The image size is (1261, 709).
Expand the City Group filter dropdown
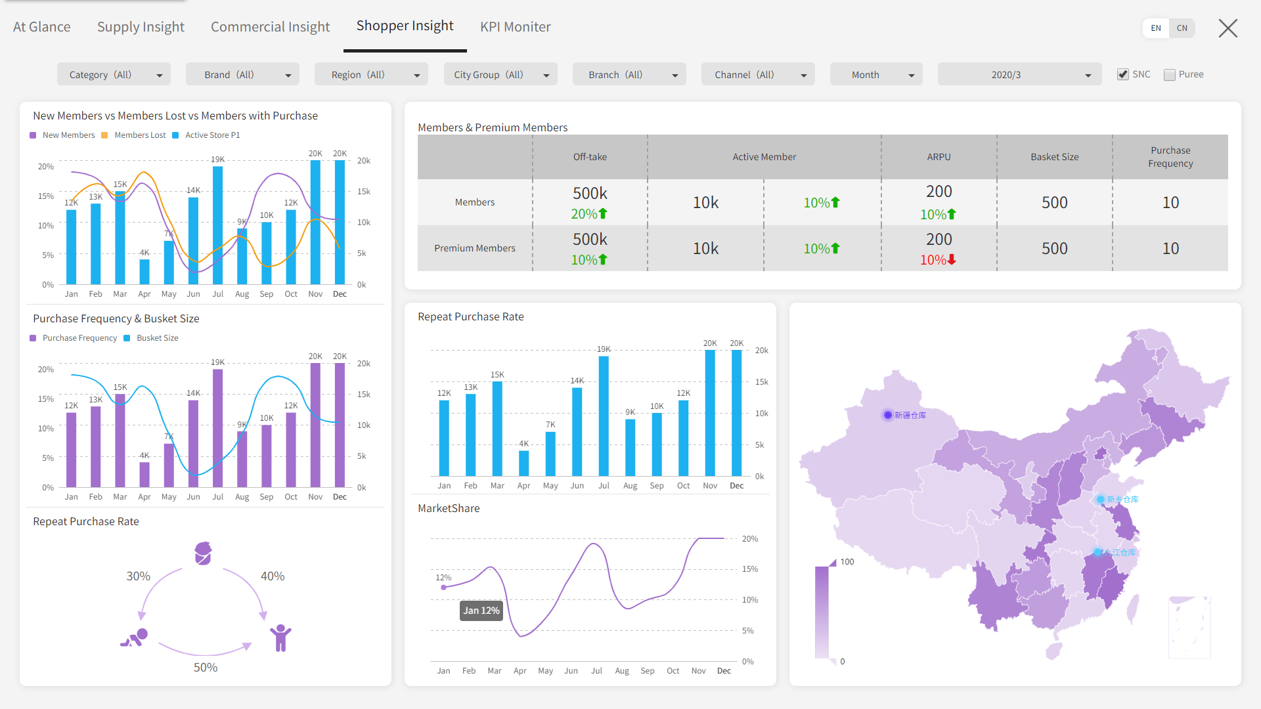point(500,75)
